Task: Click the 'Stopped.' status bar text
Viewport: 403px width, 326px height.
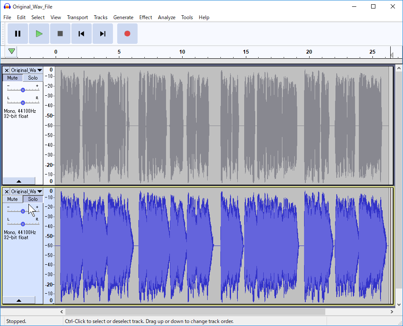Action: (16, 321)
